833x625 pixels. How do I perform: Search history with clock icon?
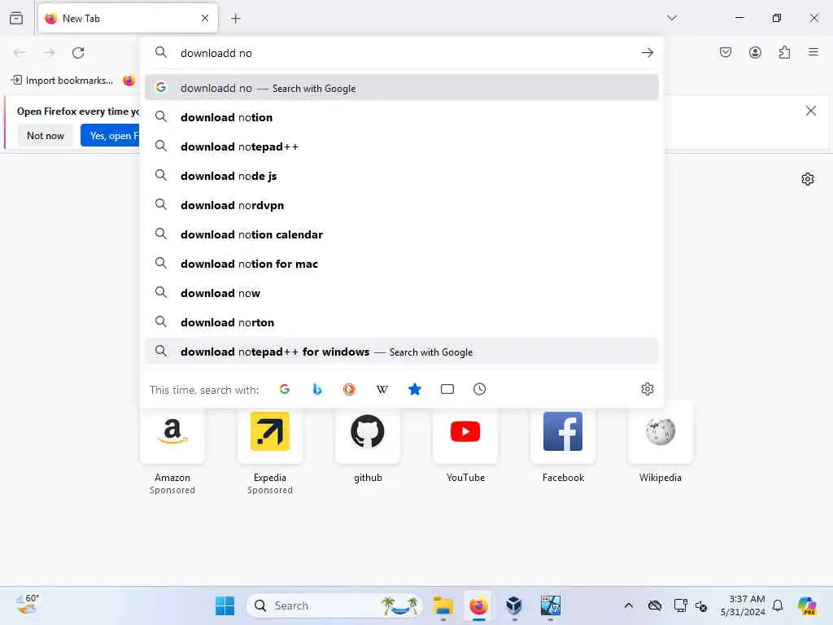479,389
